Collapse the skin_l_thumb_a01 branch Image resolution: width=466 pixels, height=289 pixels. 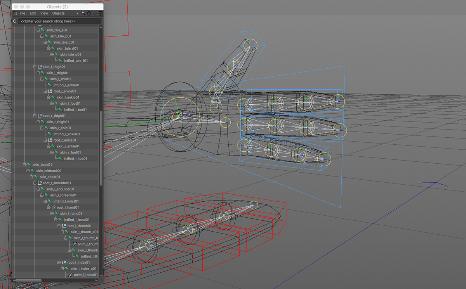tap(63, 232)
